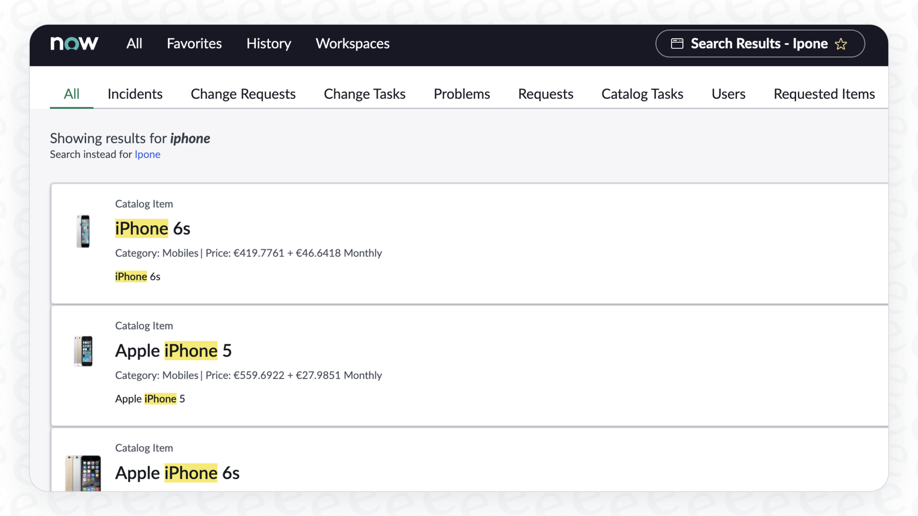Click the Ipone search instead link
918x516 pixels.
[148, 155]
